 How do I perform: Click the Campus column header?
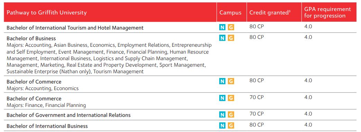coord(230,13)
